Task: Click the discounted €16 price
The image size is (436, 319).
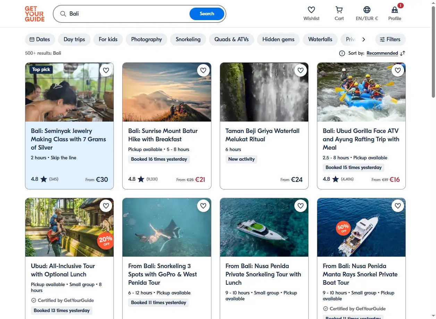Action: [395, 179]
